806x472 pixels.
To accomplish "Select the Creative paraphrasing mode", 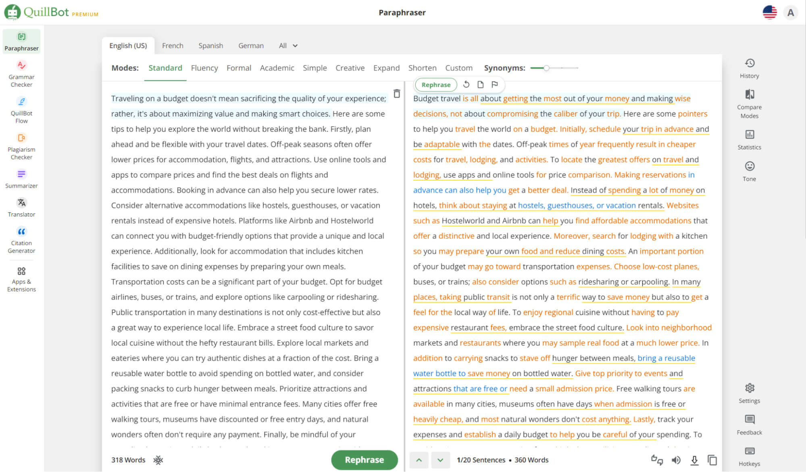I will (x=350, y=68).
